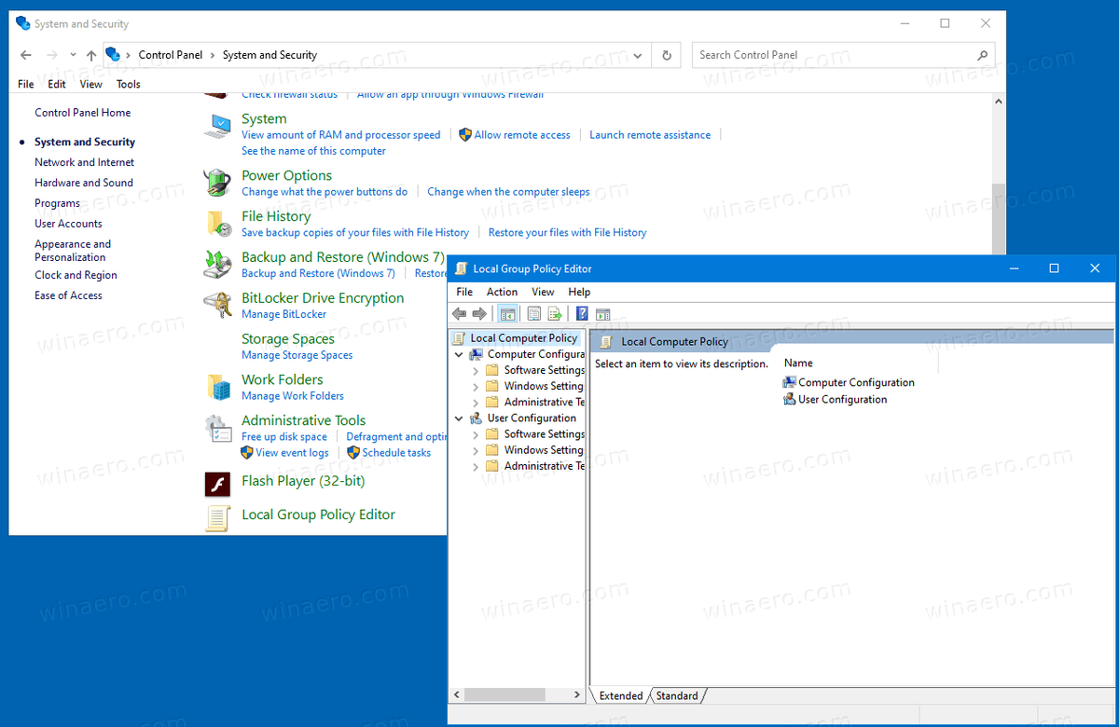The image size is (1119, 727).
Task: Open Ease of Access category
Action: [68, 295]
